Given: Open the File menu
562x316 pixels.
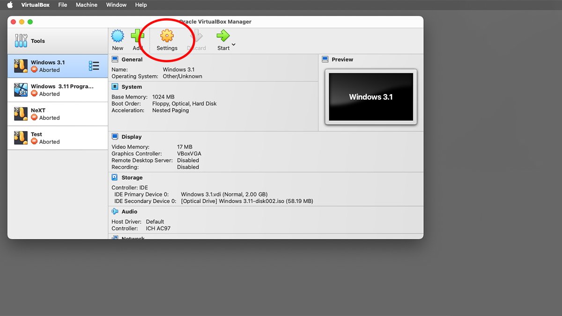Looking at the screenshot, I should coord(63,5).
